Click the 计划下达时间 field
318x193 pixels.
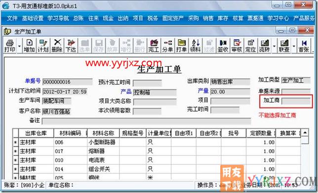[x=65, y=92]
